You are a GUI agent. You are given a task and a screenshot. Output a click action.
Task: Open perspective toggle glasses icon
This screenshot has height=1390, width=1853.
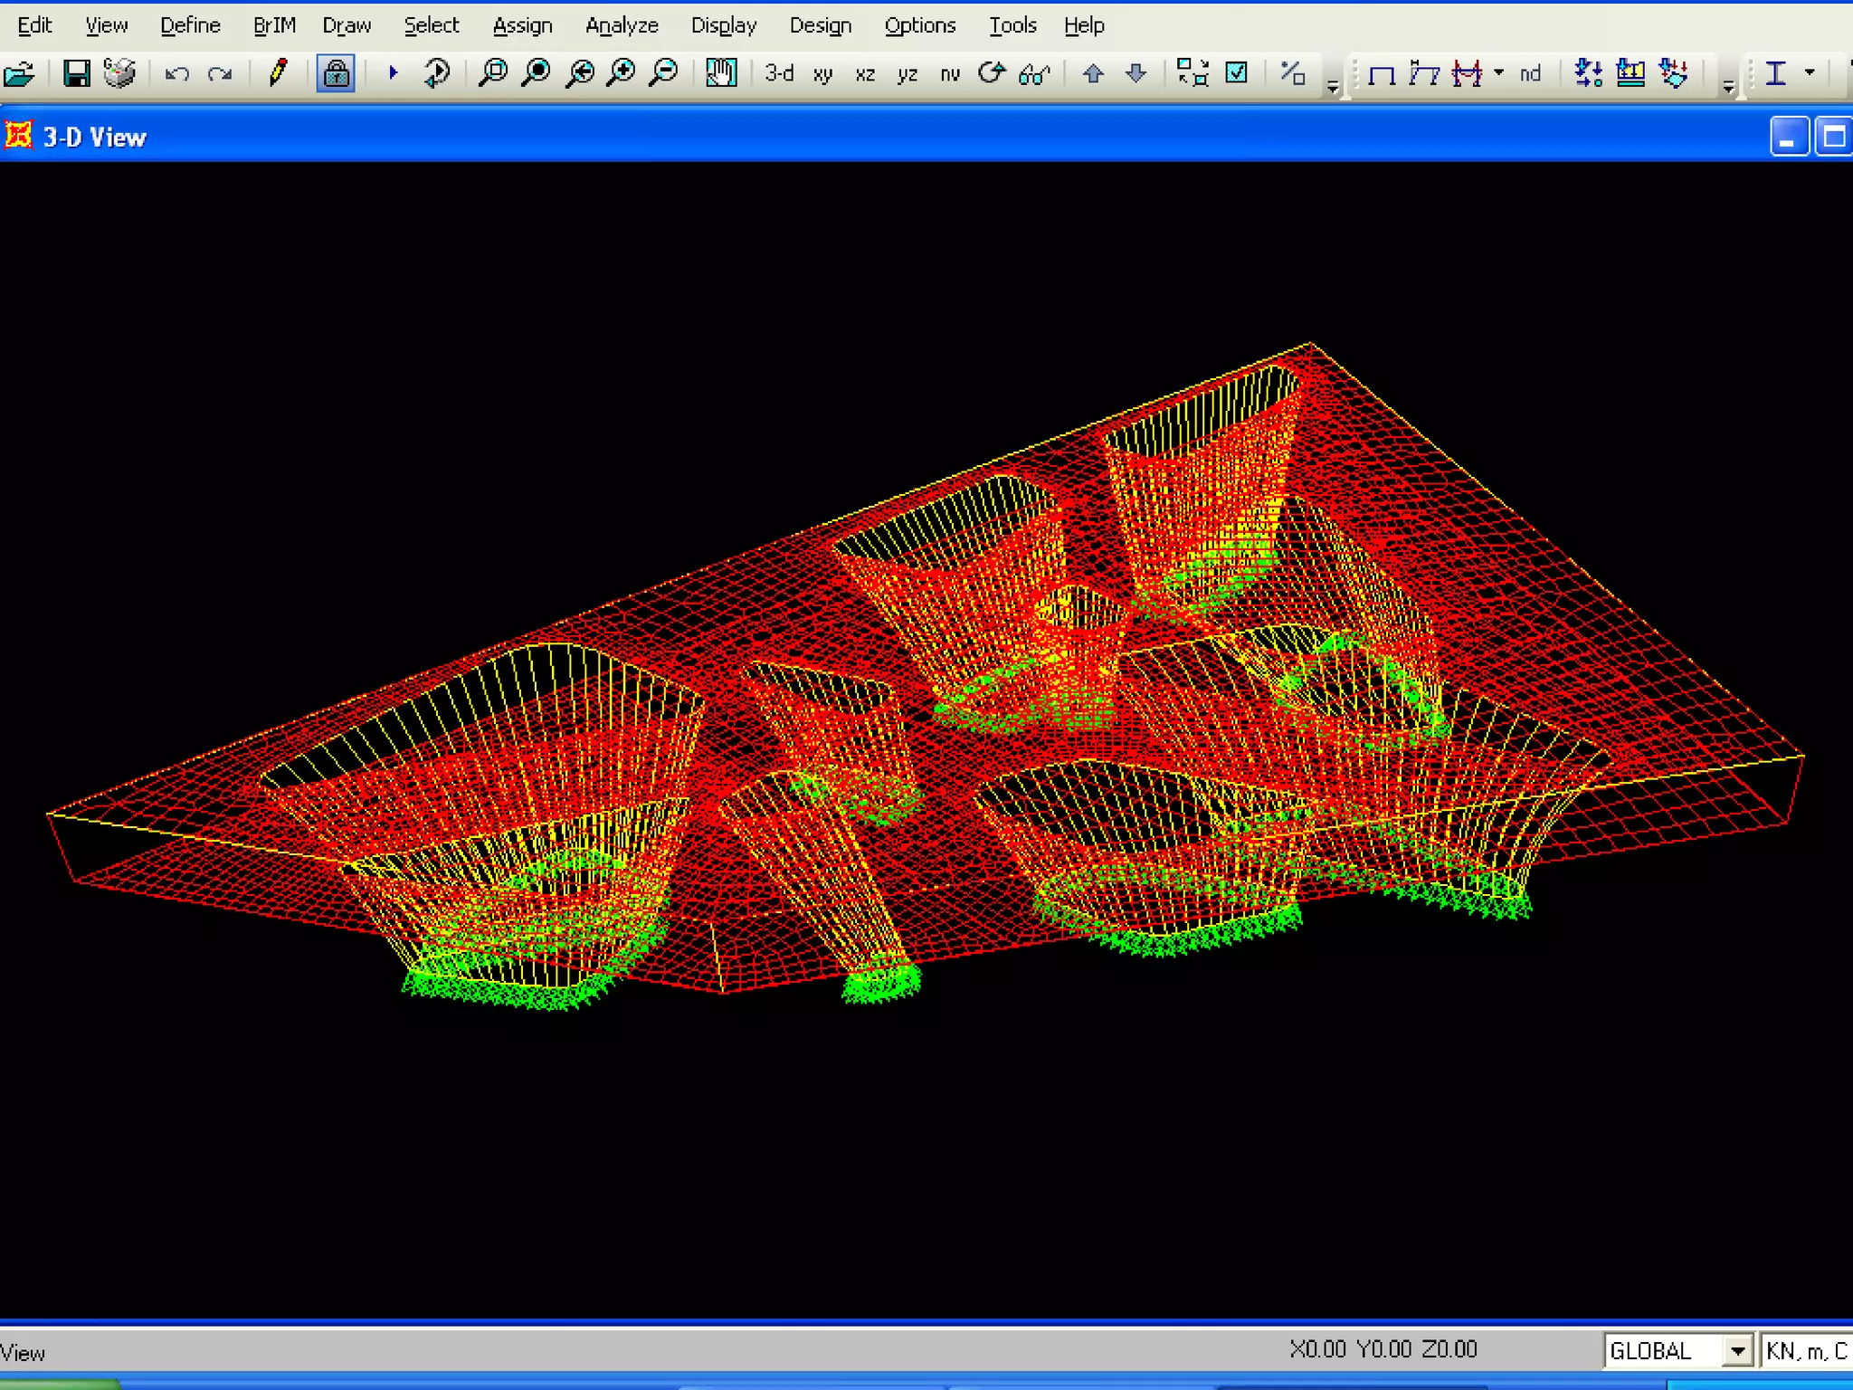tap(1034, 74)
